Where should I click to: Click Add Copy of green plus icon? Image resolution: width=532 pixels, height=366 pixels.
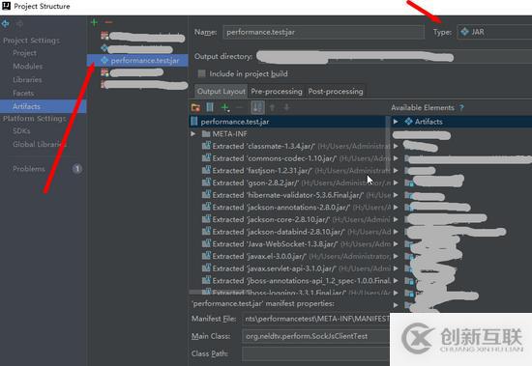tap(225, 108)
